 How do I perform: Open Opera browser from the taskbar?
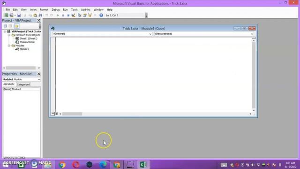click(76, 165)
